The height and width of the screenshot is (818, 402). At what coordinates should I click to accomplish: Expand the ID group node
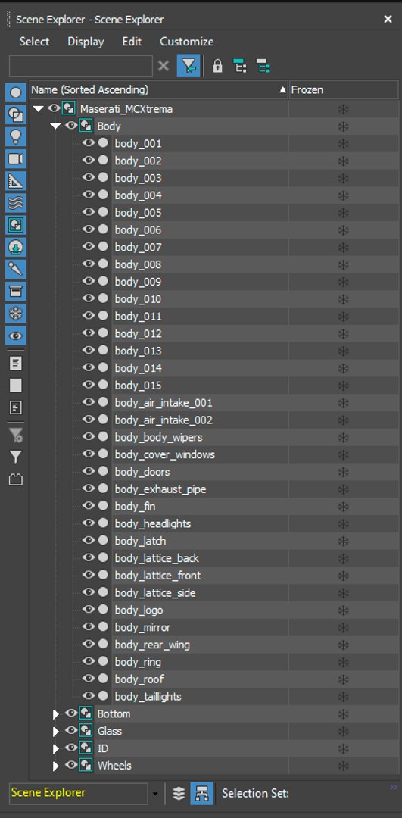[56, 748]
